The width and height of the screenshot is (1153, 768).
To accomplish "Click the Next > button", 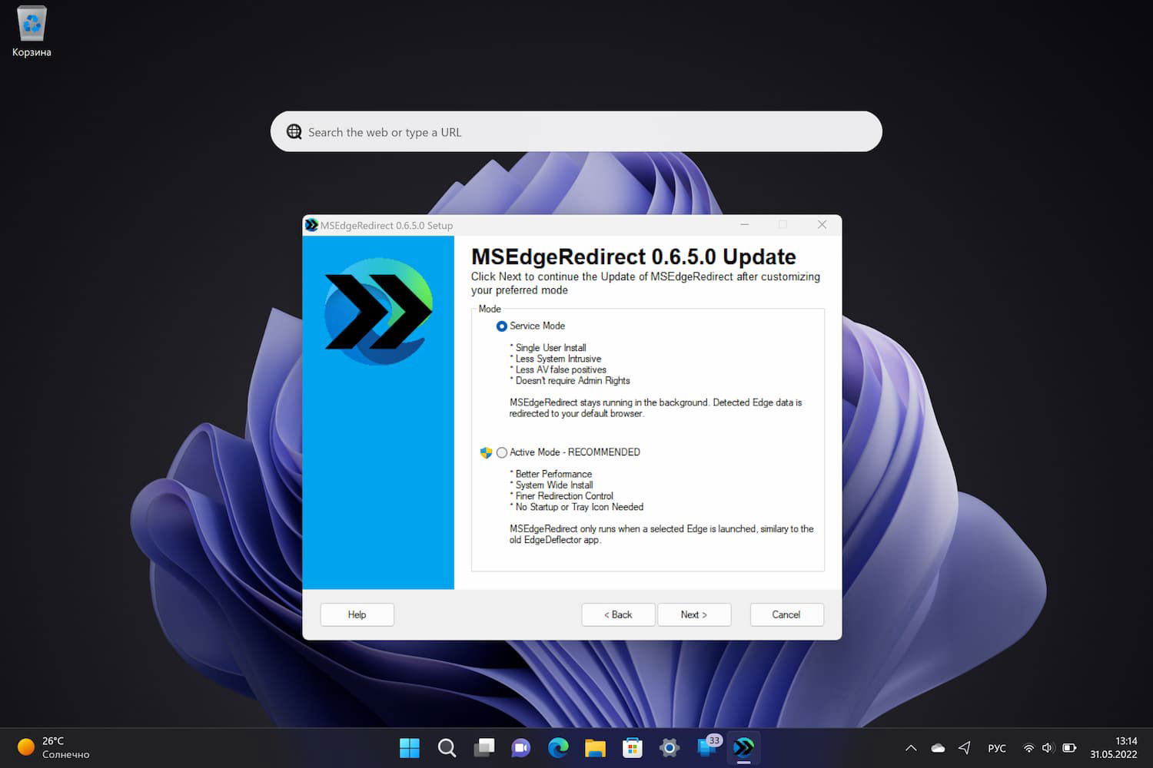I will pos(694,614).
